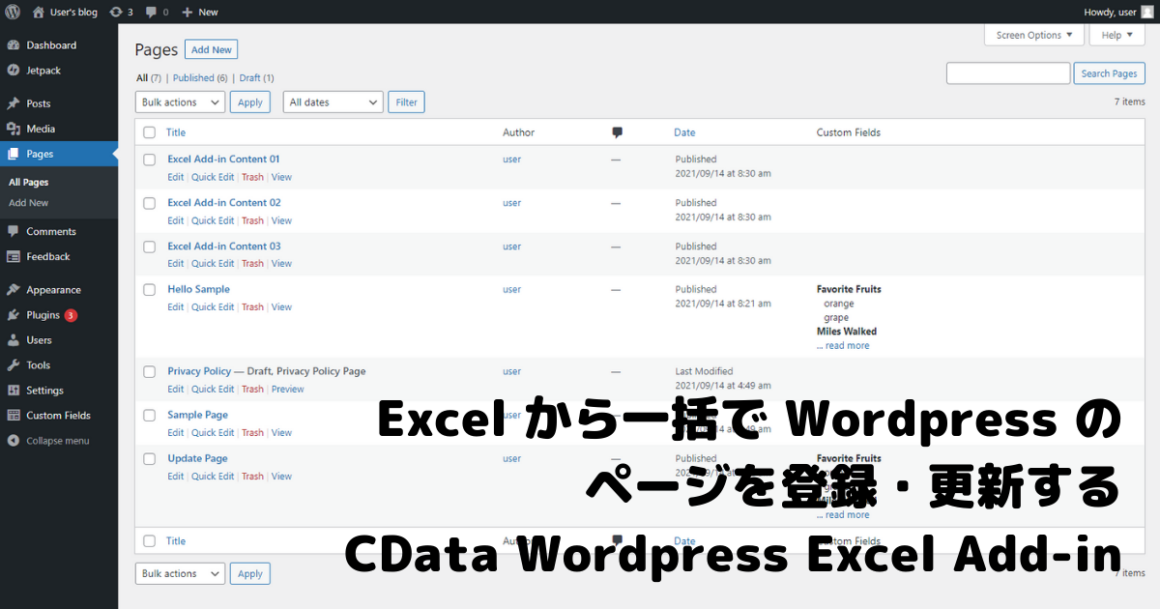Sort by the comments bubble column header
Image resolution: width=1160 pixels, height=609 pixels.
tap(617, 132)
